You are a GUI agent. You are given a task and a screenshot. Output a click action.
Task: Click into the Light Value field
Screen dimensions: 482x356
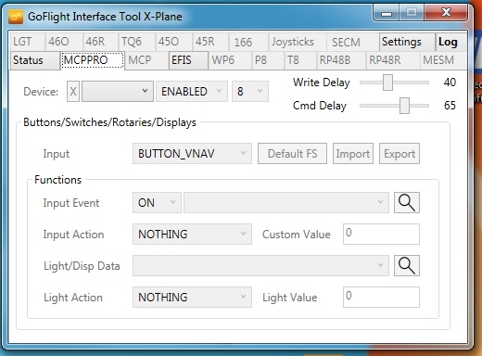381,297
